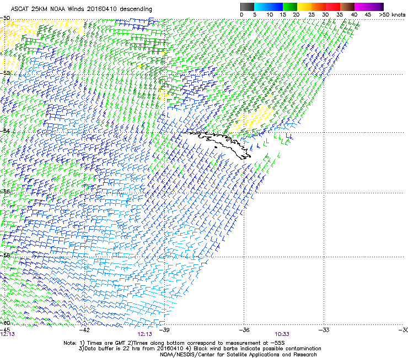408x358 pixels.
Task: Click the ASCAT 25KM NOAA Winds title
Action: pyautogui.click(x=81, y=9)
